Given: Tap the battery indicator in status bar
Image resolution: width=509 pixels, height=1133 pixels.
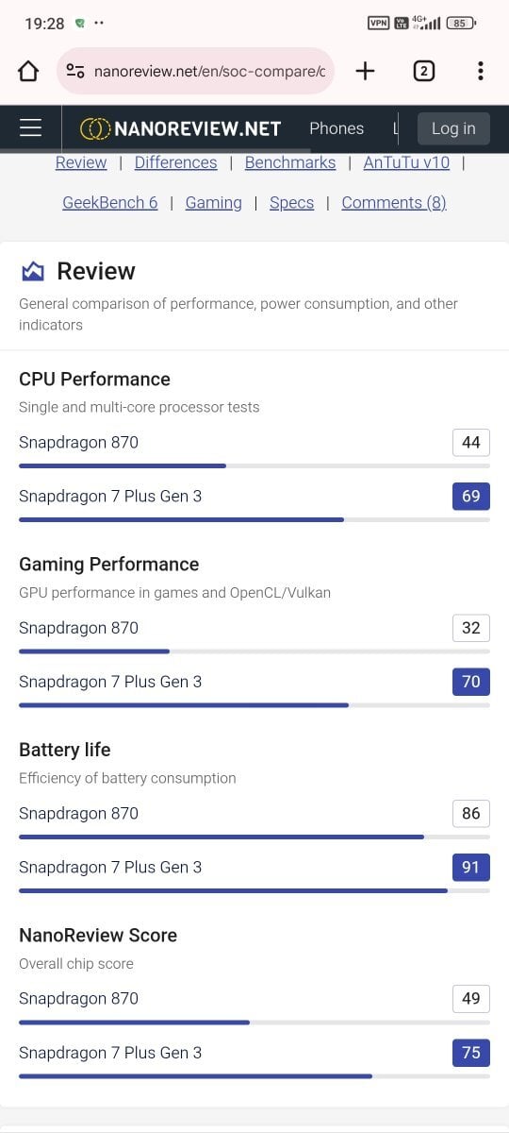Looking at the screenshot, I should pyautogui.click(x=461, y=23).
